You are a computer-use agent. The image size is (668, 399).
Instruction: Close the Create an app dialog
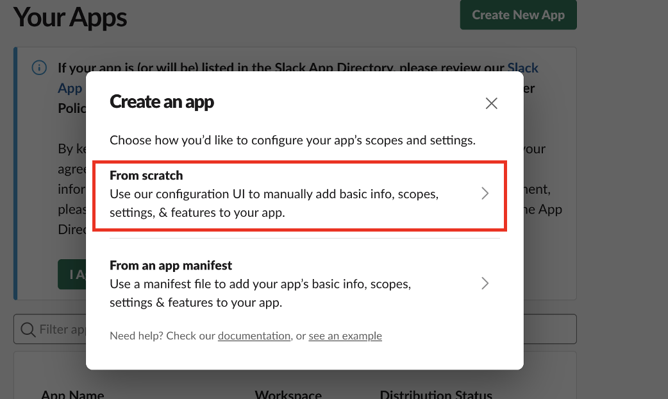[491, 103]
